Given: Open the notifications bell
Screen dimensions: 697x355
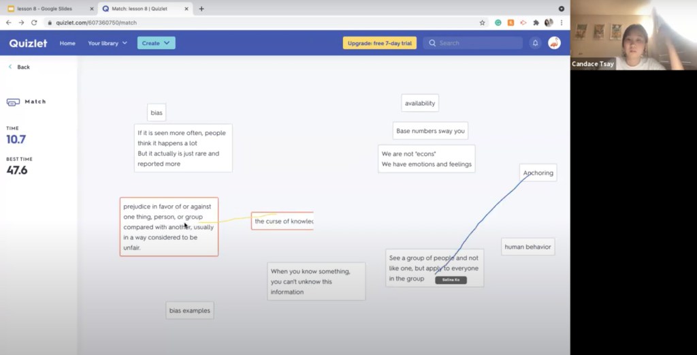Looking at the screenshot, I should (x=535, y=43).
